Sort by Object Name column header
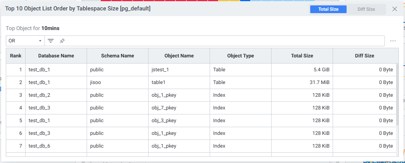 pos(179,56)
